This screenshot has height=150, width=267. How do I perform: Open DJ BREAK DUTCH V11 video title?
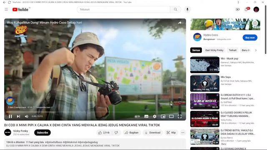click(237, 97)
